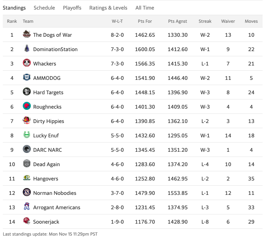
Task: Click DominationStation team avatar icon
Action: [27, 49]
